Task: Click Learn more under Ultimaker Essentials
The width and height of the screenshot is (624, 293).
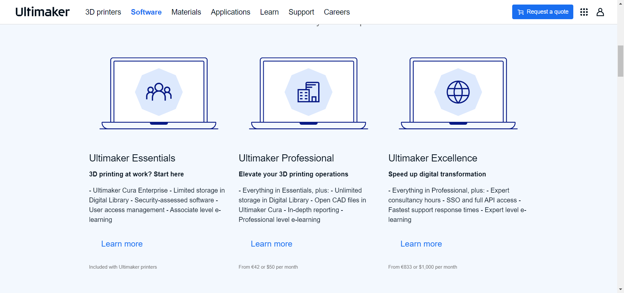Action: pyautogui.click(x=122, y=244)
